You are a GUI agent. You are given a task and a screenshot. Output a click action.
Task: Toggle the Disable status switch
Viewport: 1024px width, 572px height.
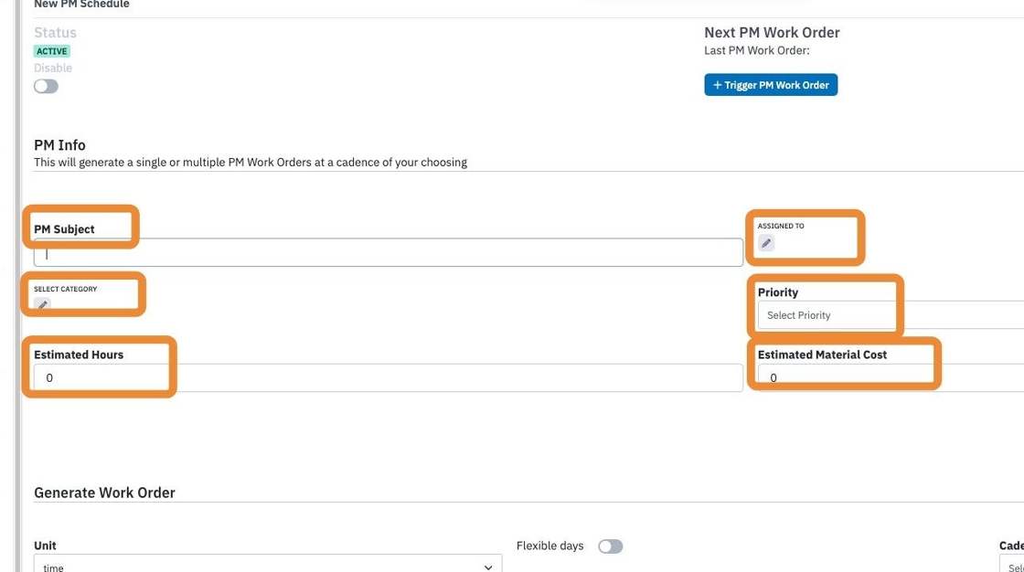point(46,86)
